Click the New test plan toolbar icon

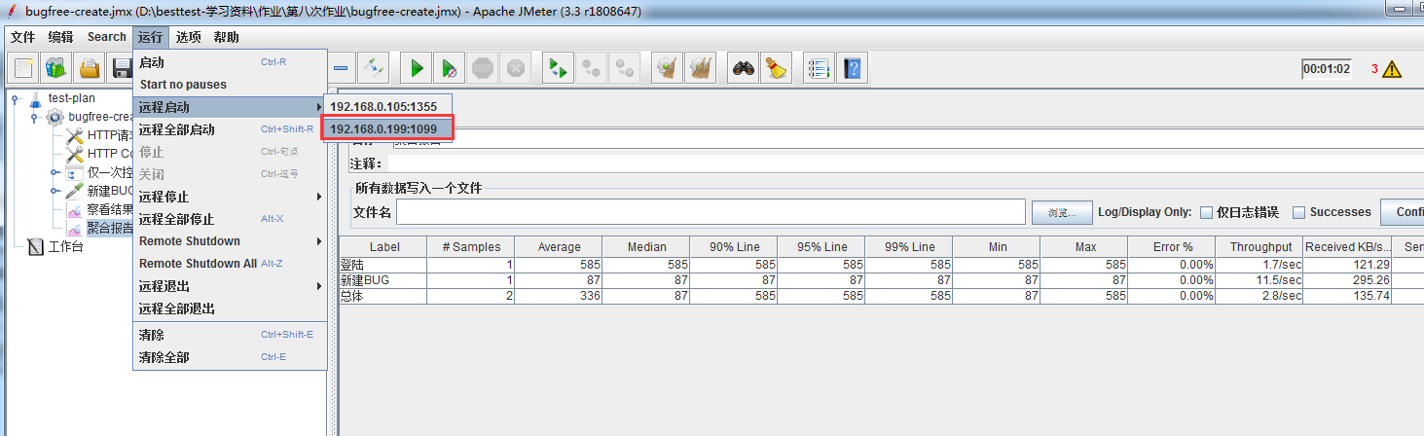click(23, 68)
